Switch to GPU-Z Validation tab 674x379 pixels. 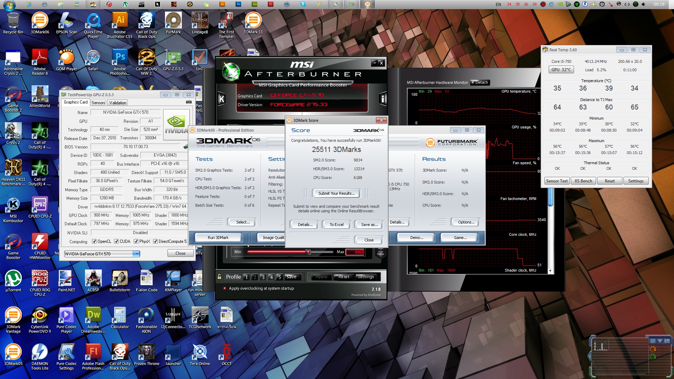tap(118, 103)
